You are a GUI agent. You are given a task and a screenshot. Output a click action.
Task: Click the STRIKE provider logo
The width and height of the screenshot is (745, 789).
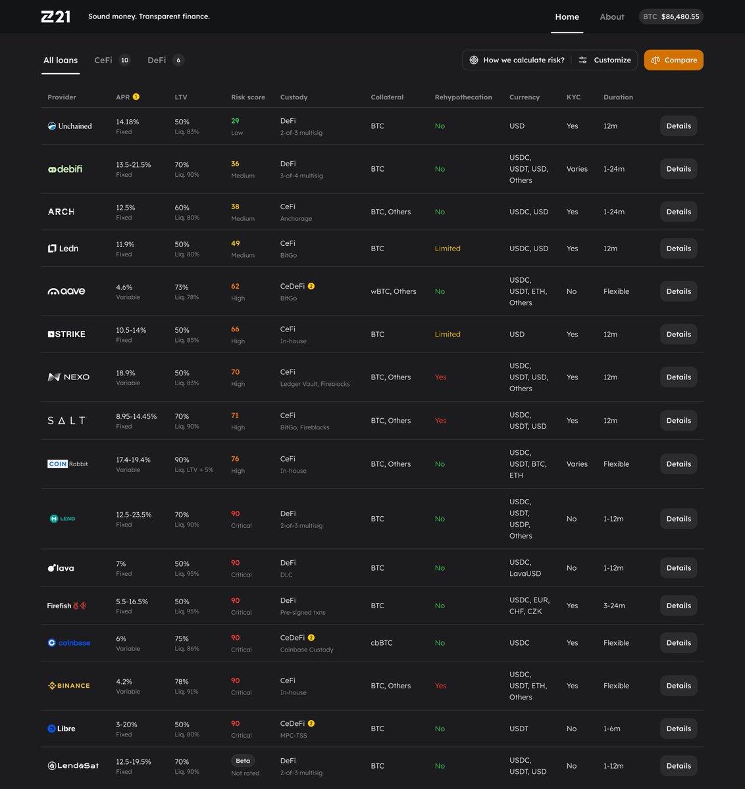[66, 334]
